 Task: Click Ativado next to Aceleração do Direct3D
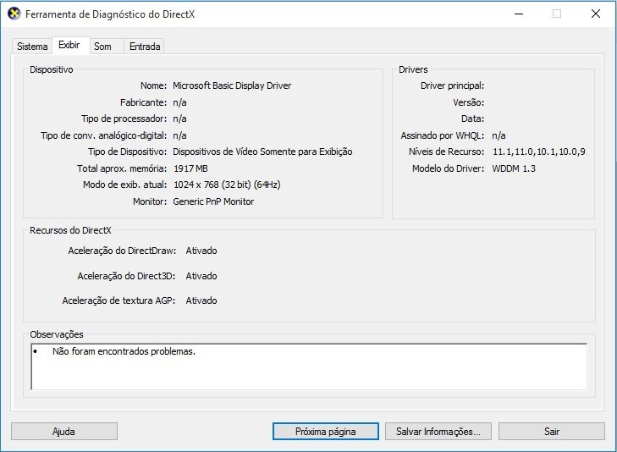201,276
